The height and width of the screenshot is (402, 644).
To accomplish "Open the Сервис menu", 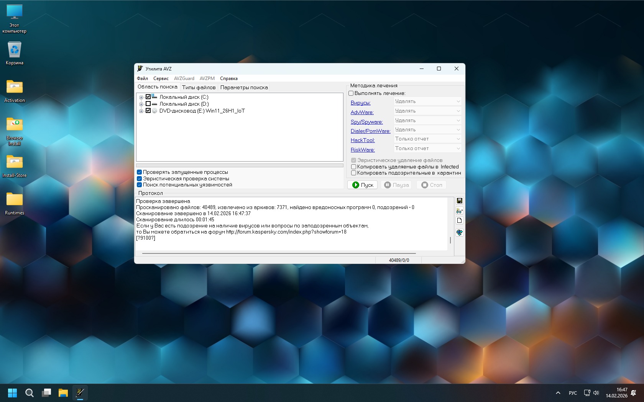I will click(x=161, y=78).
